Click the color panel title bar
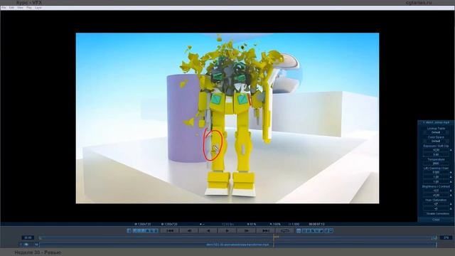 tap(436, 122)
